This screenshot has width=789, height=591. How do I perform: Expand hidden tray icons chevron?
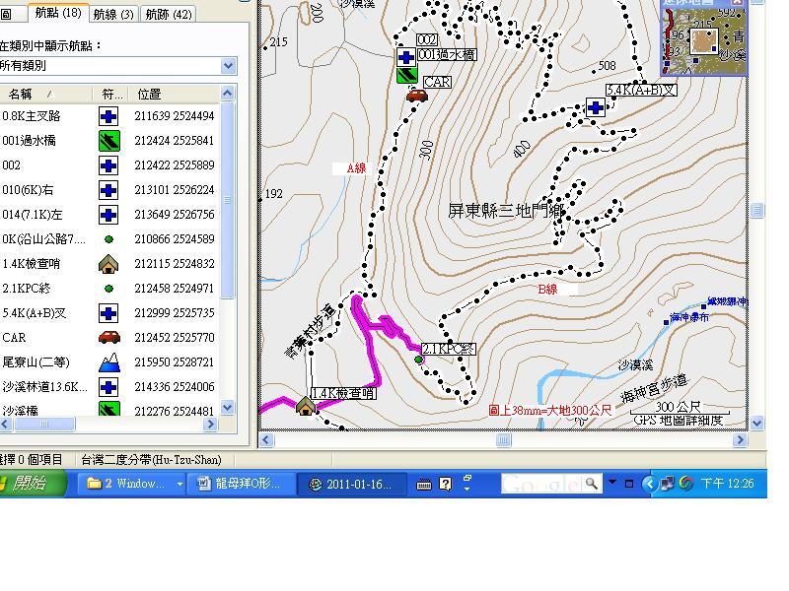(649, 484)
